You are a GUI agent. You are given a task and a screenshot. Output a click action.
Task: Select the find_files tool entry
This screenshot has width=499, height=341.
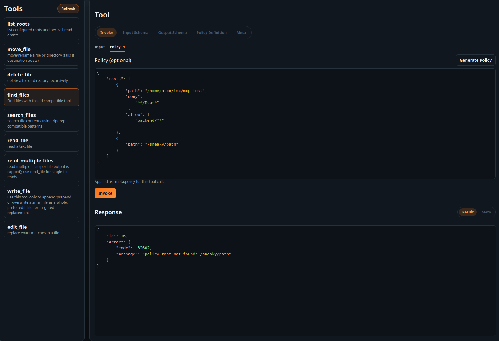point(41,97)
